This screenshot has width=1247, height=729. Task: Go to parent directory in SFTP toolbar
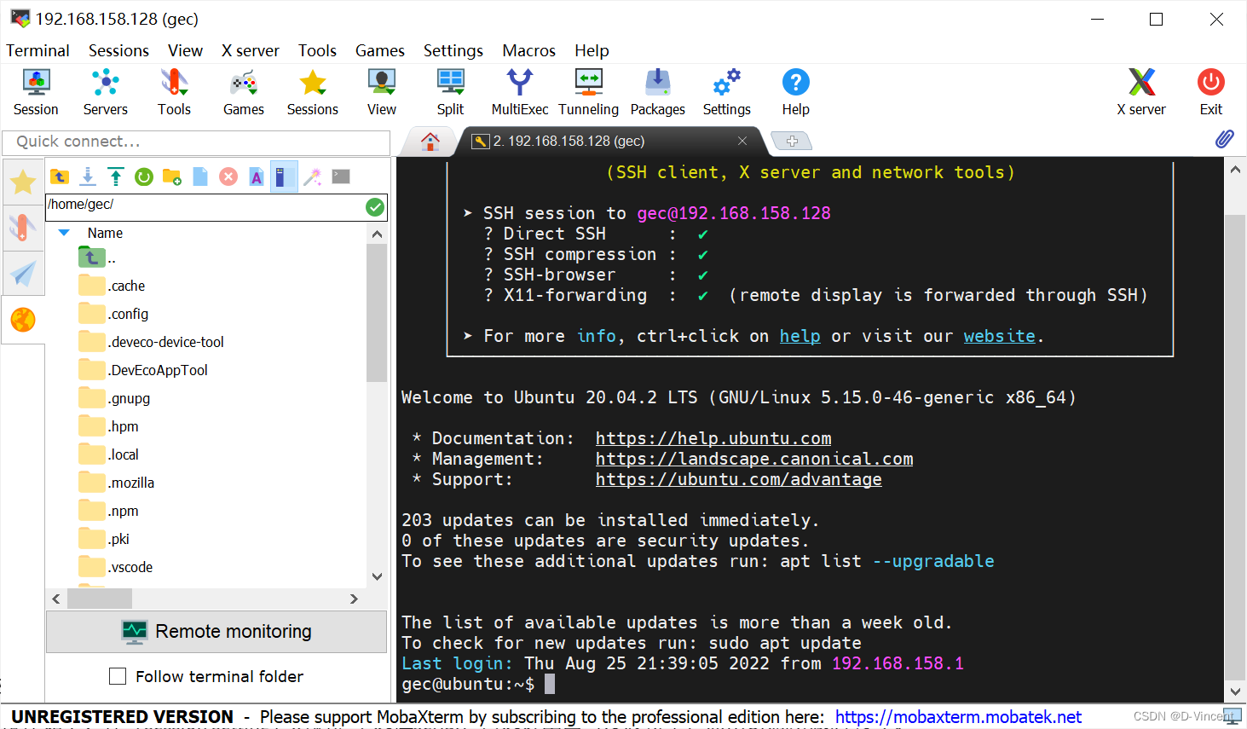[60, 176]
